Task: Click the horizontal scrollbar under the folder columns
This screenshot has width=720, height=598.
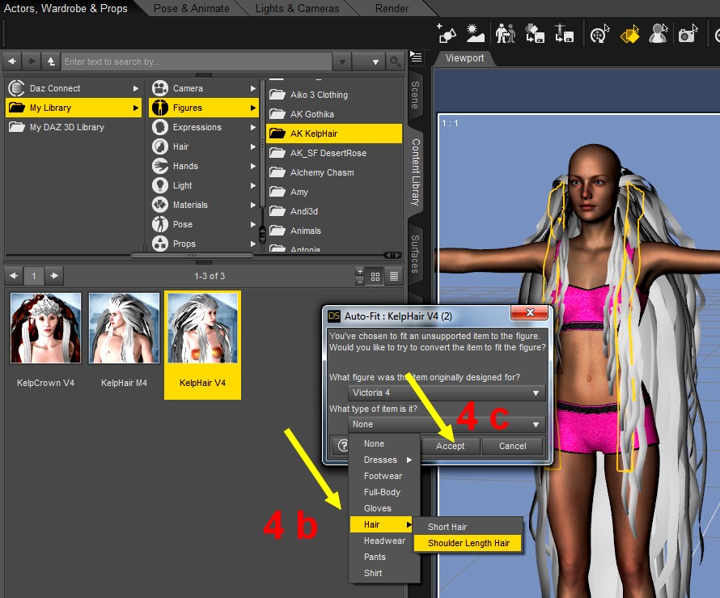Action: pos(192,255)
